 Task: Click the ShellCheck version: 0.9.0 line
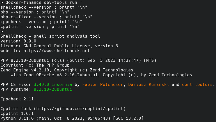[x=18, y=41]
